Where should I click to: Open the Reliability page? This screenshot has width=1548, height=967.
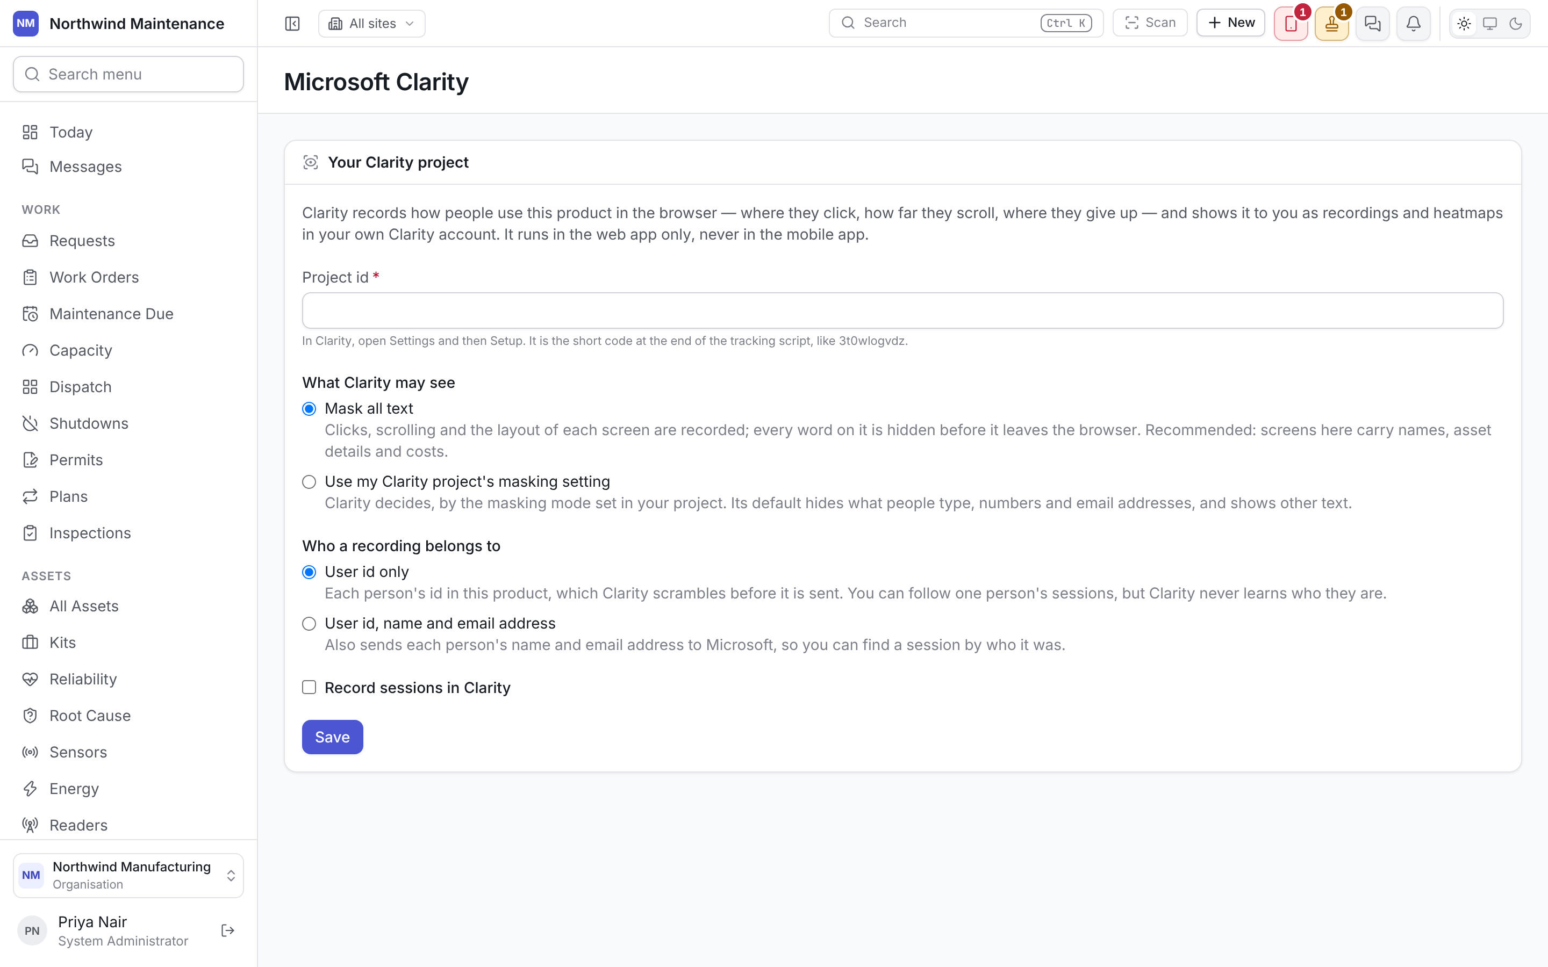[x=128, y=679]
